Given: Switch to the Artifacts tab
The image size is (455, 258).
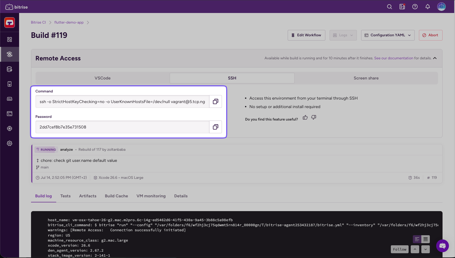Looking at the screenshot, I should coord(88,196).
